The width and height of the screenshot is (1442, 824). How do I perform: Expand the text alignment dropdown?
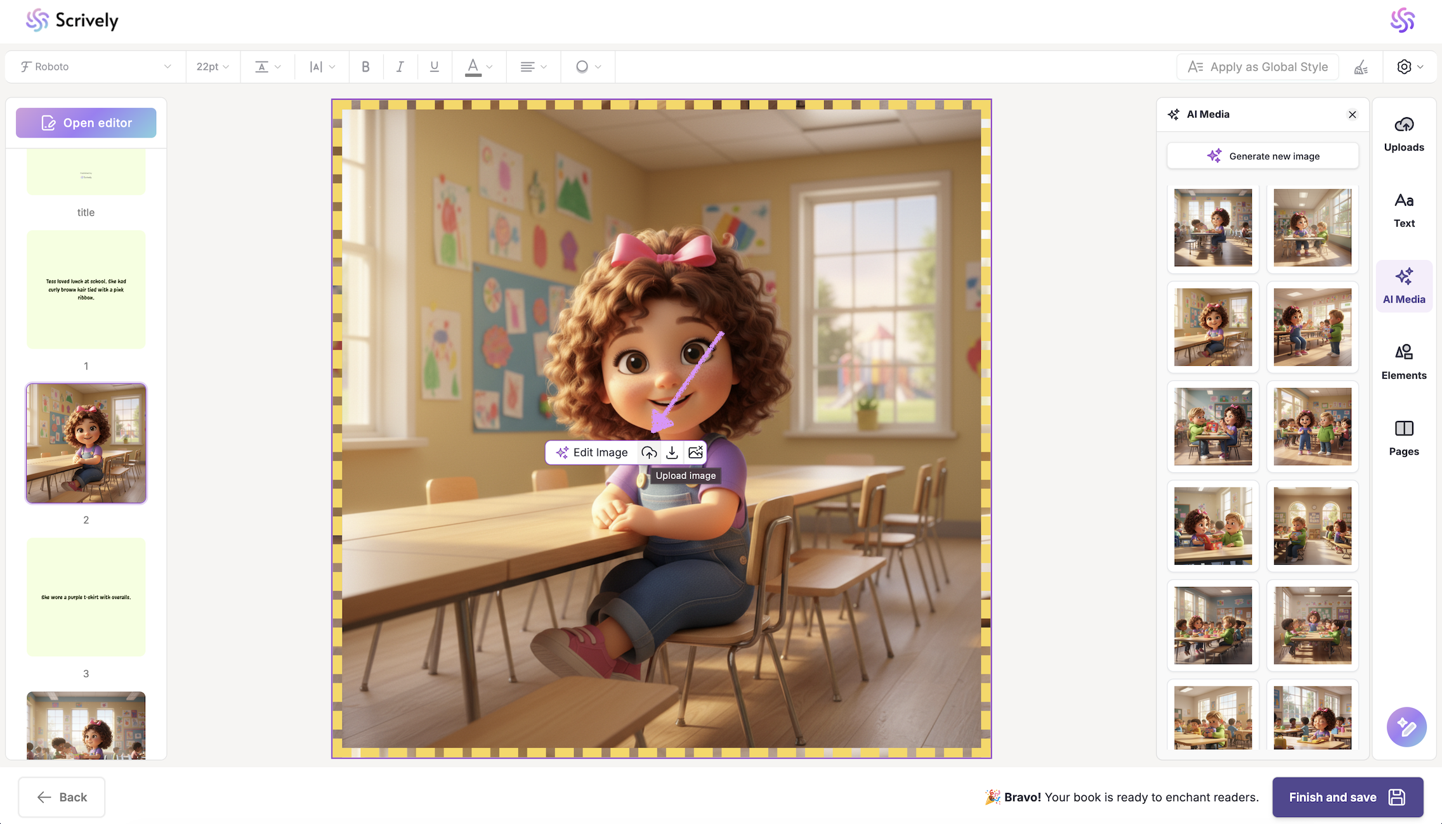pyautogui.click(x=533, y=67)
